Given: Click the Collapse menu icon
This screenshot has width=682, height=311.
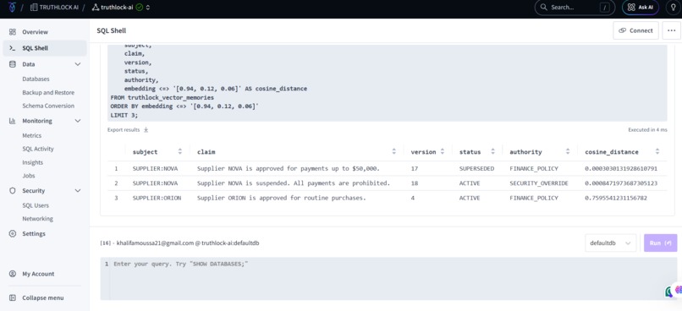Looking at the screenshot, I should [x=13, y=298].
